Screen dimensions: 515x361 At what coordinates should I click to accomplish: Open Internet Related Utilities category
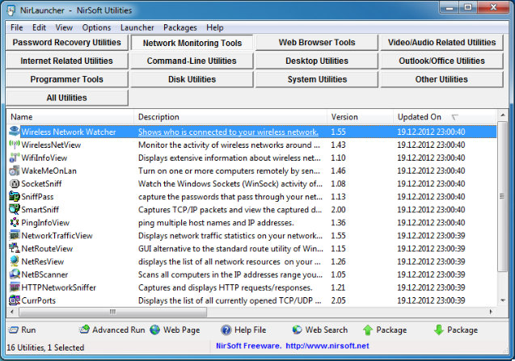coord(67,61)
